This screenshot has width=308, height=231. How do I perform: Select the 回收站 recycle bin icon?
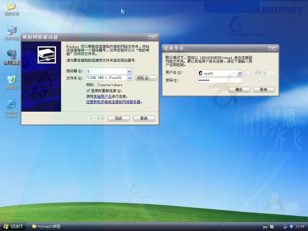point(12,82)
